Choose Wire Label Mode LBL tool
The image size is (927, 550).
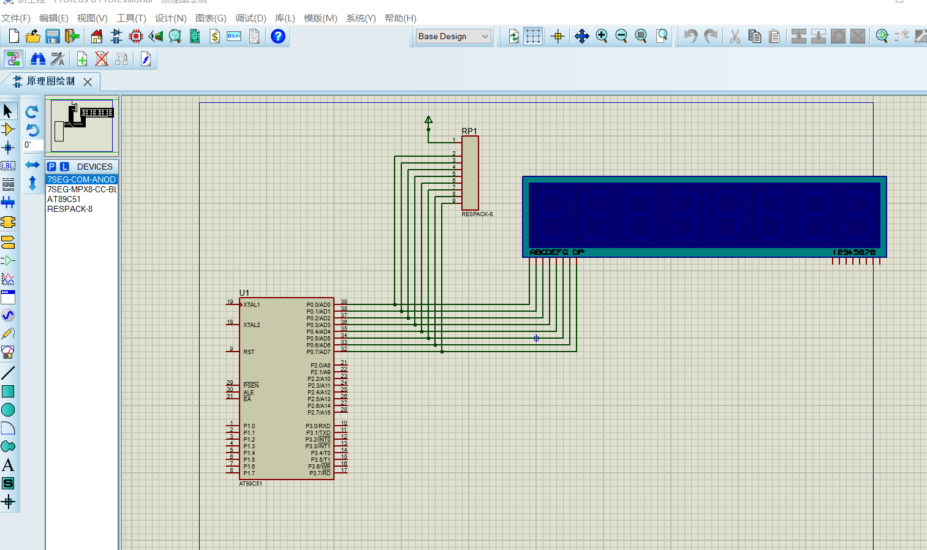click(8, 166)
